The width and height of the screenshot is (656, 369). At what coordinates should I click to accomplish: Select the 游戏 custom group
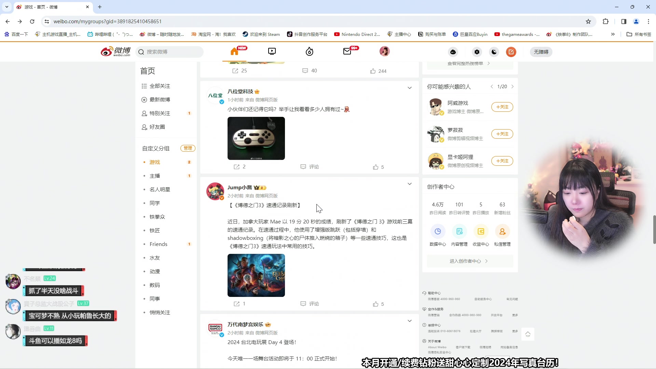pos(154,162)
